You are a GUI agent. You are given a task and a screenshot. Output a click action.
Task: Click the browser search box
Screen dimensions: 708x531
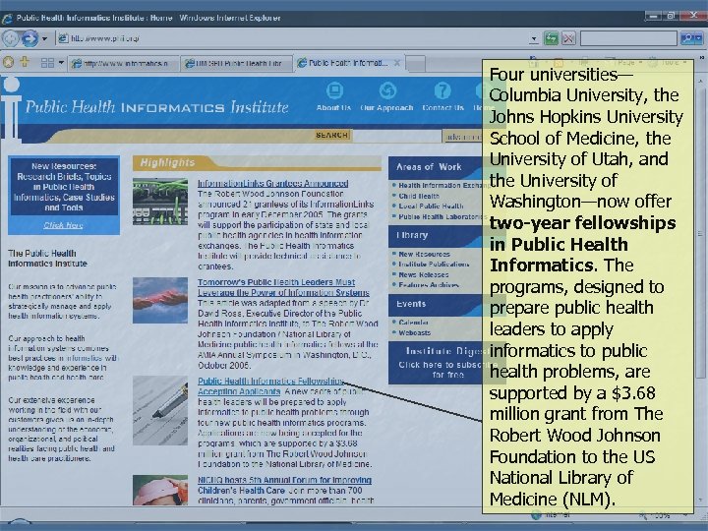(628, 38)
